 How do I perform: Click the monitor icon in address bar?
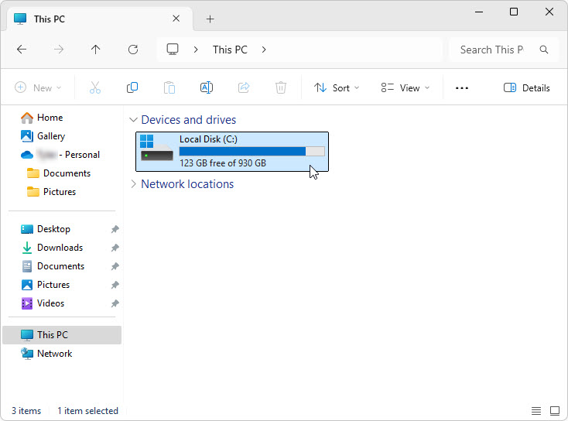[x=173, y=50]
